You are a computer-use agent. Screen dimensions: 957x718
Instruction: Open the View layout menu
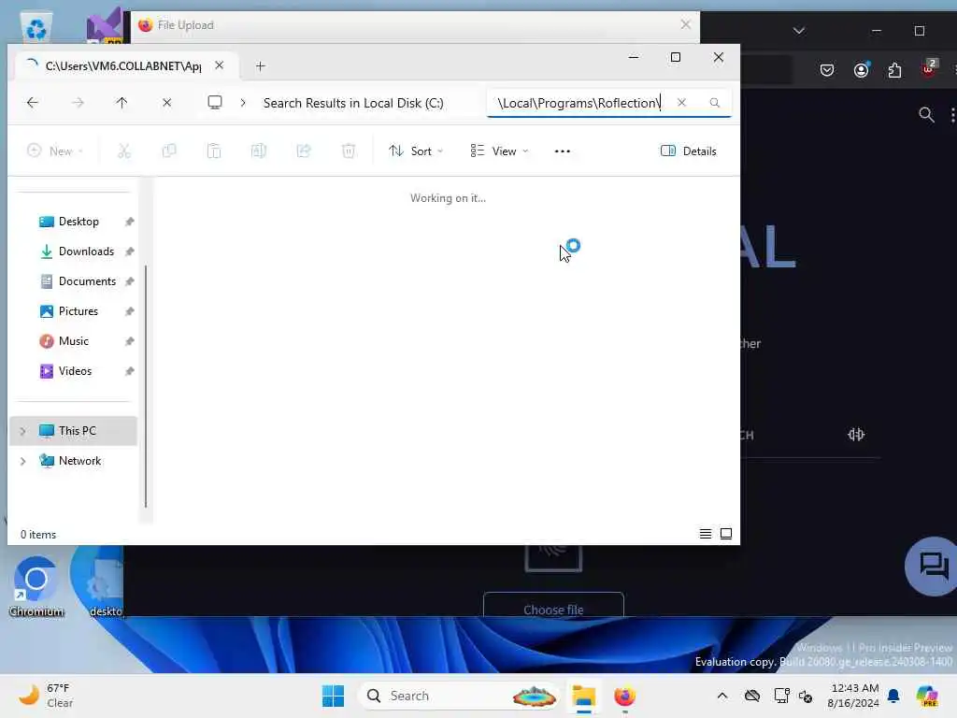click(499, 151)
